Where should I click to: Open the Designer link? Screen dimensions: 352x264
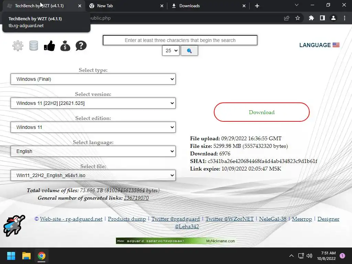tap(328, 219)
